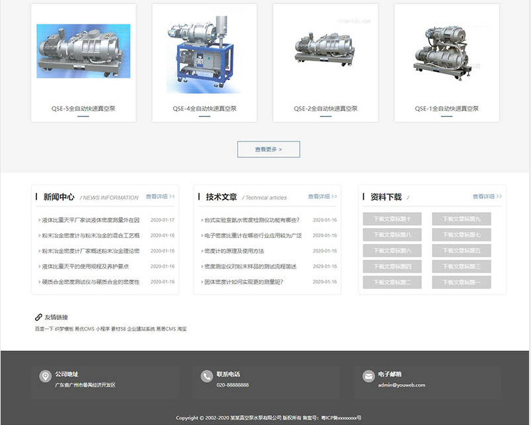
Task: Click the company address location pin icon
Action: (x=45, y=376)
